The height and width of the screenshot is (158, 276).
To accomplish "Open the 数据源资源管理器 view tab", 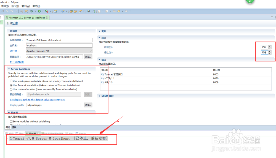I will tap(52, 134).
